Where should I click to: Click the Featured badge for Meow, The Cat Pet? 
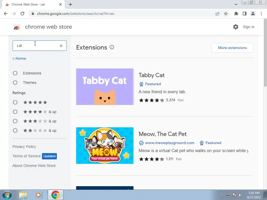[x=211, y=143]
